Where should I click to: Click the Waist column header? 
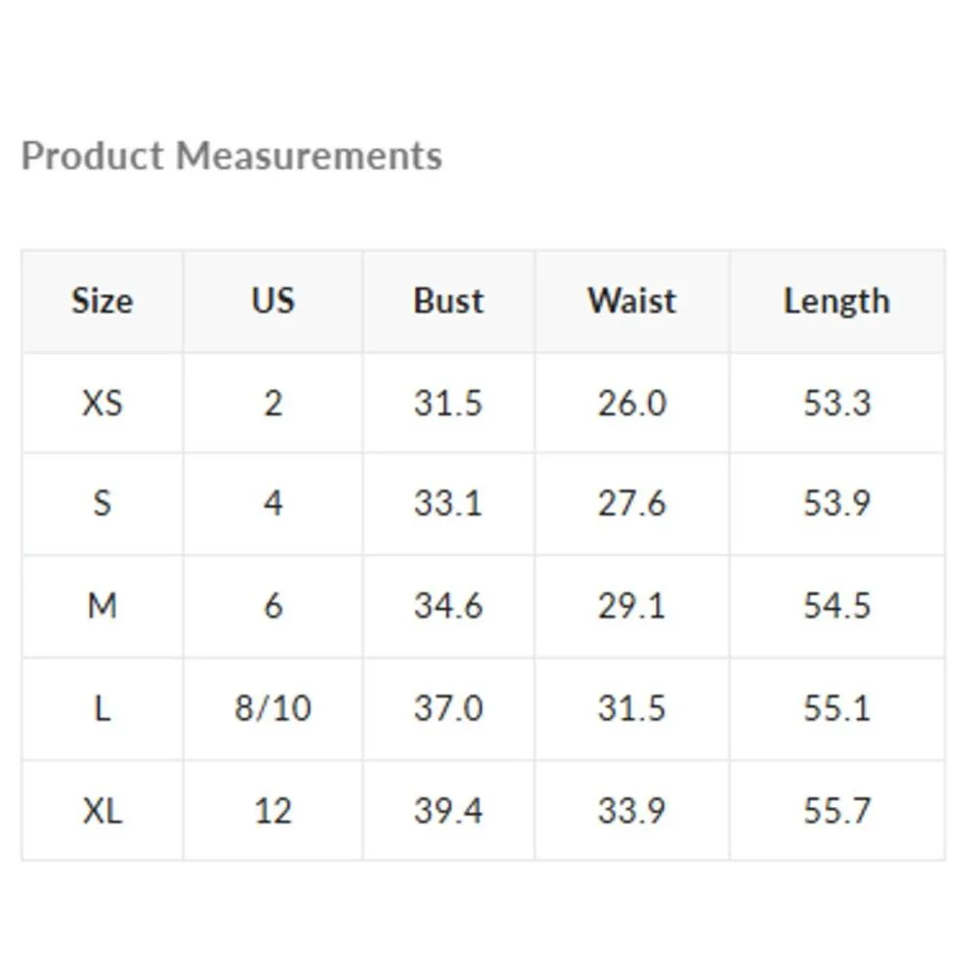[632, 301]
